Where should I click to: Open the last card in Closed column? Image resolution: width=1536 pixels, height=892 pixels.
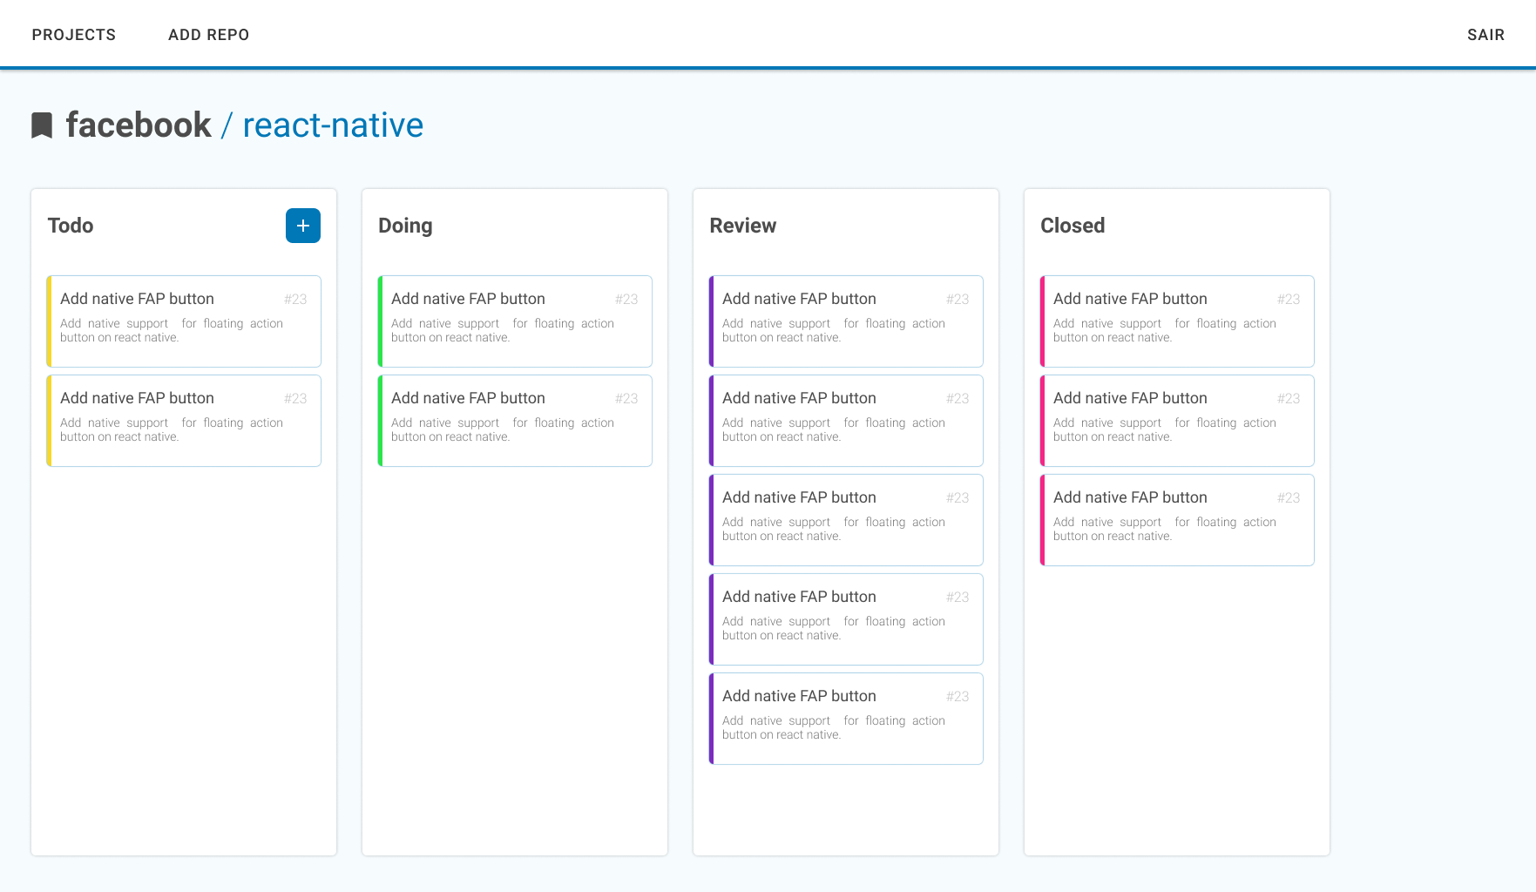click(1177, 520)
